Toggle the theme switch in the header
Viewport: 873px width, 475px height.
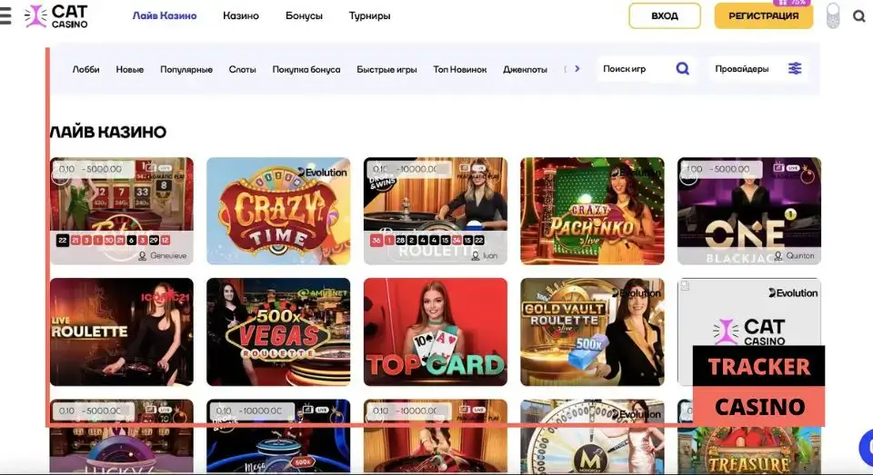coord(833,15)
